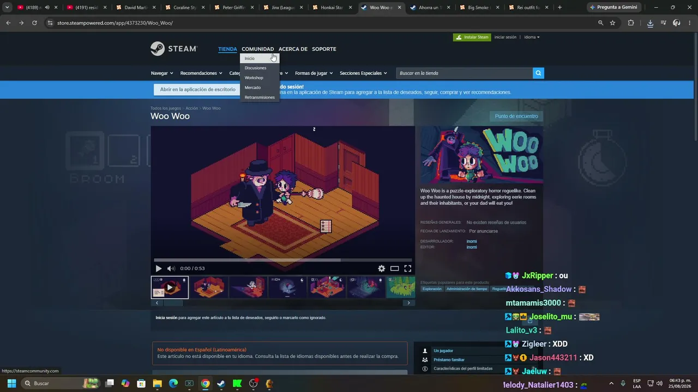698x392 pixels.
Task: Select the first trailer thumbnail
Action: 170,287
